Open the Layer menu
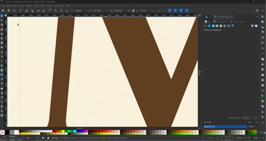Screen dimensions: 266x141 [x=21, y=6]
